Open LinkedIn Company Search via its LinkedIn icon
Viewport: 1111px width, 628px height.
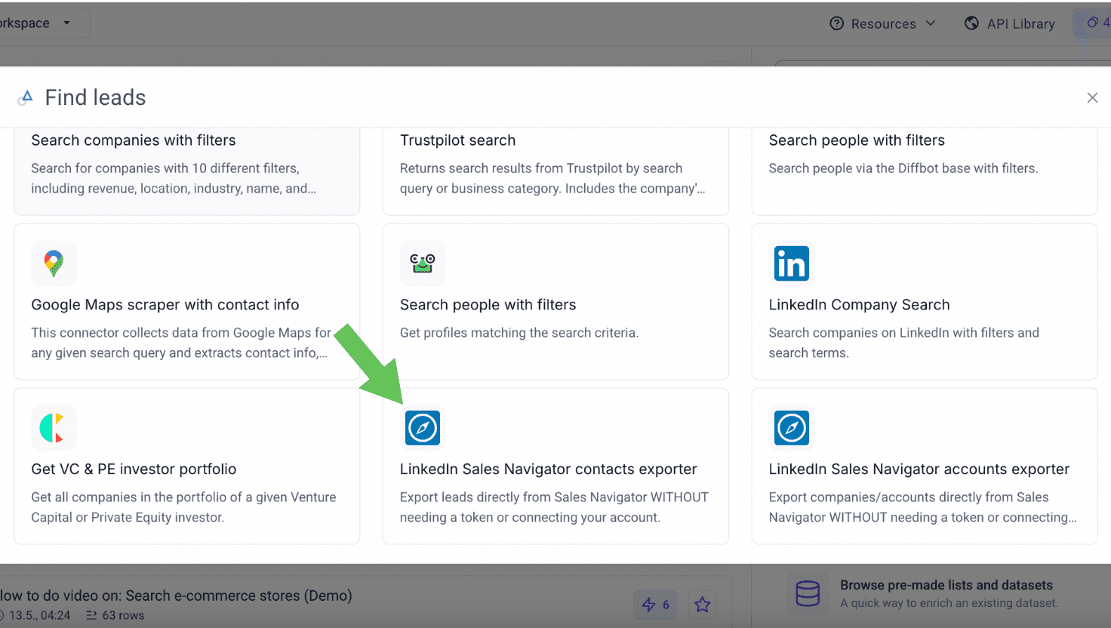[x=791, y=263]
